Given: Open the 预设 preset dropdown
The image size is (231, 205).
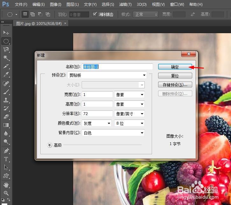Looking at the screenshot, I should tap(107, 75).
